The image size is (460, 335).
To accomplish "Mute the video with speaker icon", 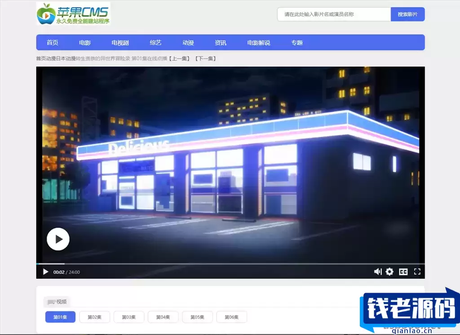I will point(378,272).
